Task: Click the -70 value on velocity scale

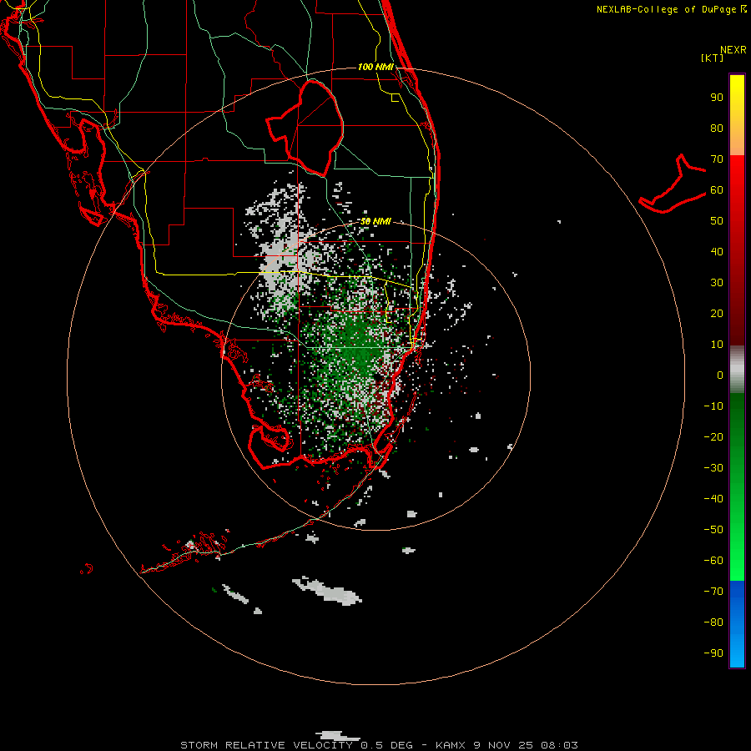Action: pos(713,591)
